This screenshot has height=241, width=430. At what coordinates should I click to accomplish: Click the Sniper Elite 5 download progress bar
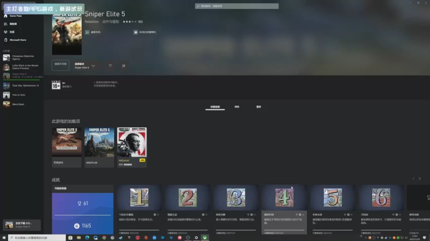point(21,79)
